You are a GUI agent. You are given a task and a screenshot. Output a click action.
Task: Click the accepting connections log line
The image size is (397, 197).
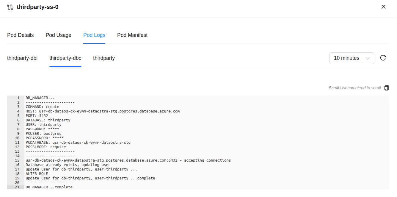(128, 160)
